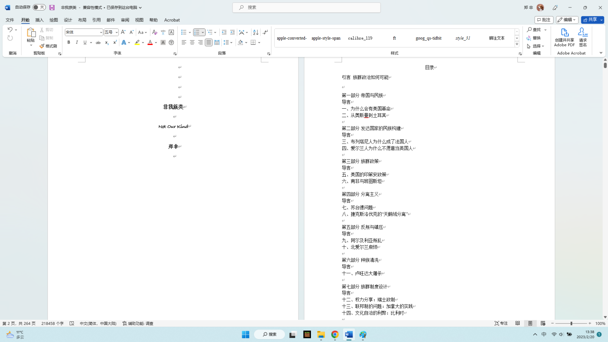The width and height of the screenshot is (608, 342).
Task: Click the 批注 (Comments) button
Action: click(544, 20)
